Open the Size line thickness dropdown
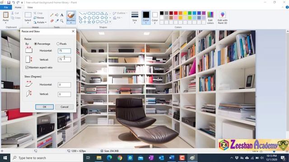Viewport: 289px width, 162px height. [x=135, y=18]
